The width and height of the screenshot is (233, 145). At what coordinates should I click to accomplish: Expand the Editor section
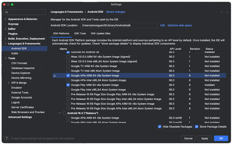pos(6,29)
